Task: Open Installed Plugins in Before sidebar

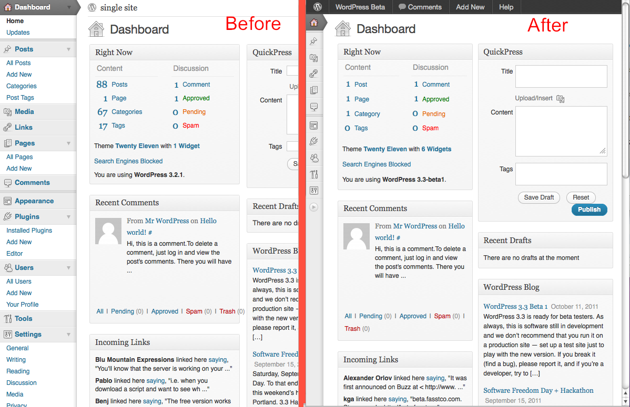Action: coord(29,231)
